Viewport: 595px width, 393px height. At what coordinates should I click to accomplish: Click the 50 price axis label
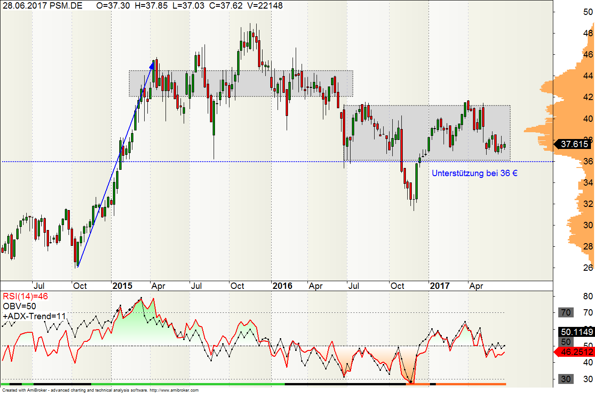(x=588, y=12)
